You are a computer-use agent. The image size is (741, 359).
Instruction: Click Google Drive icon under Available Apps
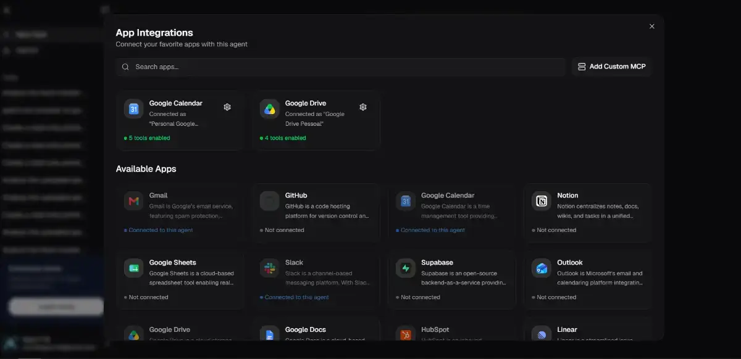[x=134, y=334]
